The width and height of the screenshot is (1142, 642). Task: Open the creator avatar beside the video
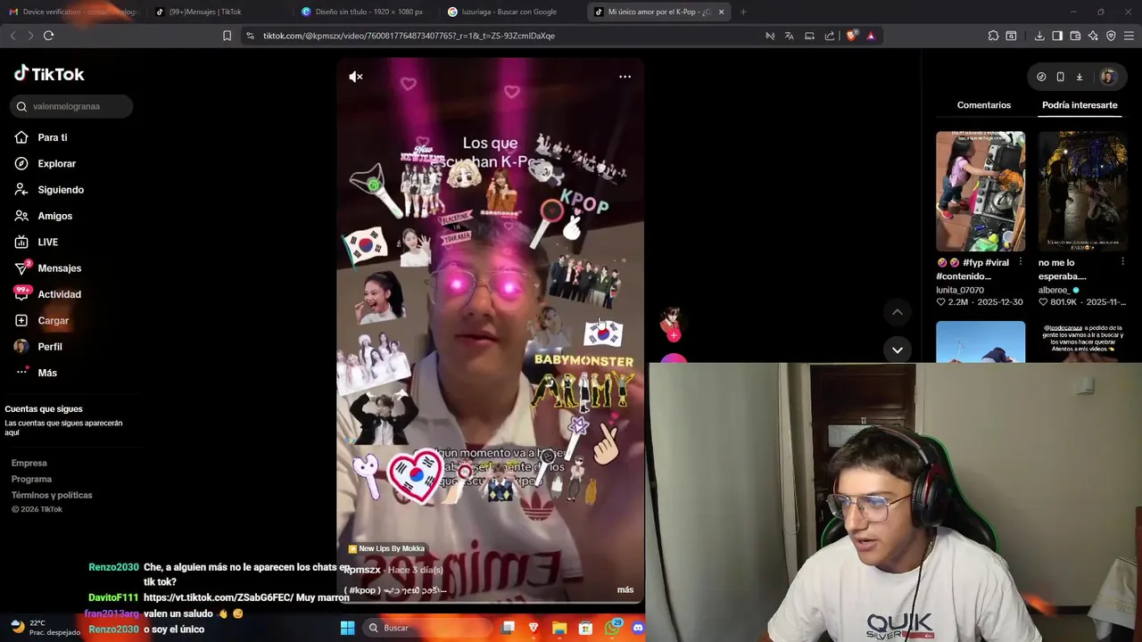[x=672, y=320]
